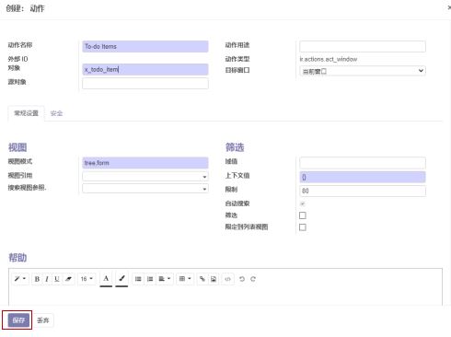Viewport: 451px width, 337px height.
Task: Click into the 帮助 editor text area
Action: (225, 296)
